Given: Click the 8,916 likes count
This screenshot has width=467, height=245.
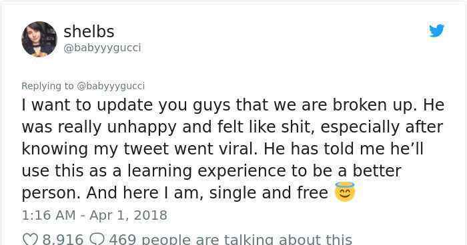Looking at the screenshot, I should [x=63, y=240].
